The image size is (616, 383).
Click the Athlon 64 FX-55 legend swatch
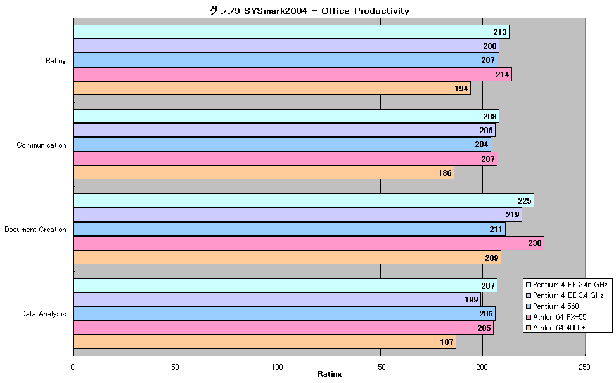[x=529, y=317]
